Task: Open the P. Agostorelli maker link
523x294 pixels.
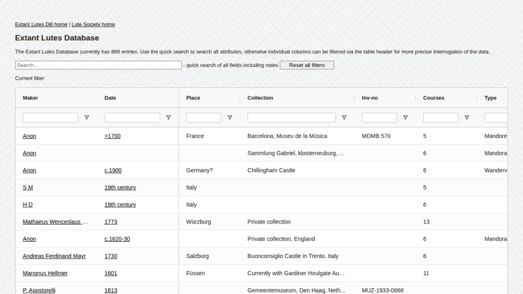Action: 39,290
